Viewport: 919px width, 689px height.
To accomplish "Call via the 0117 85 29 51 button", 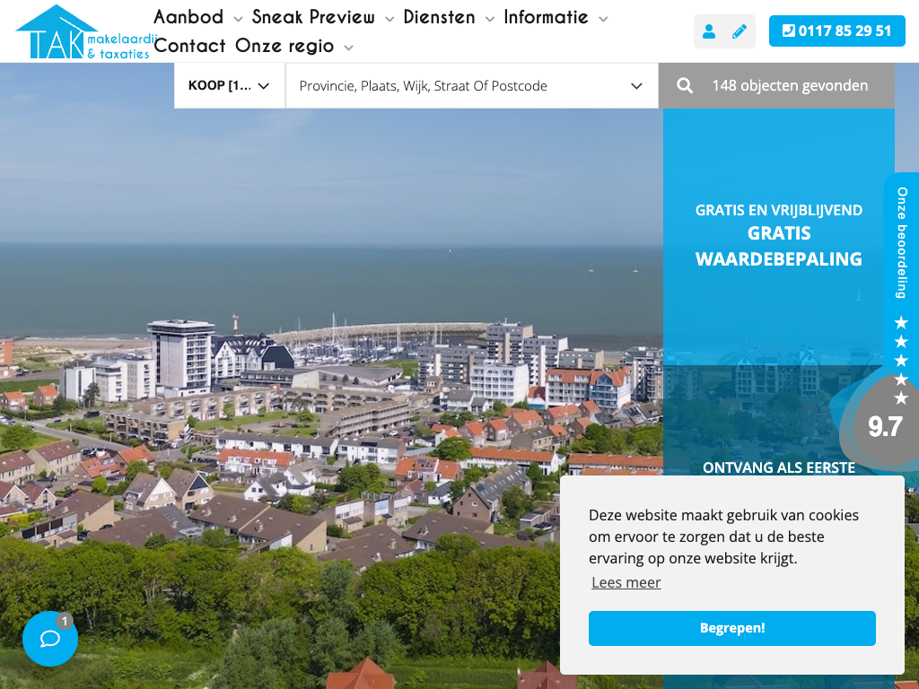I will coord(836,31).
